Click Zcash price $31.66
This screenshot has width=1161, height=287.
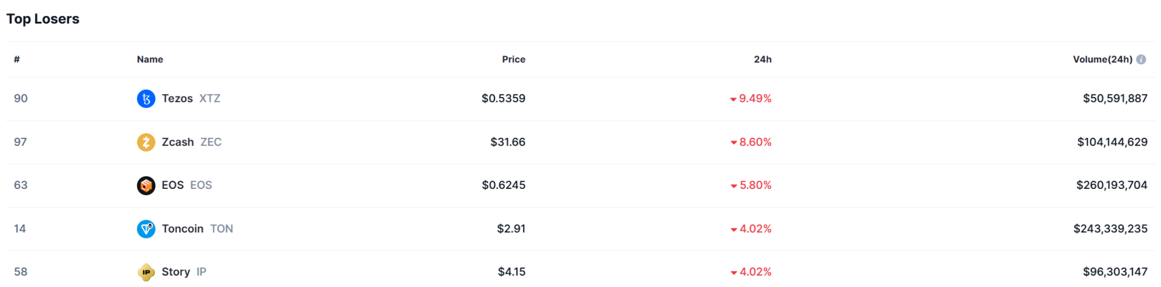tap(508, 142)
